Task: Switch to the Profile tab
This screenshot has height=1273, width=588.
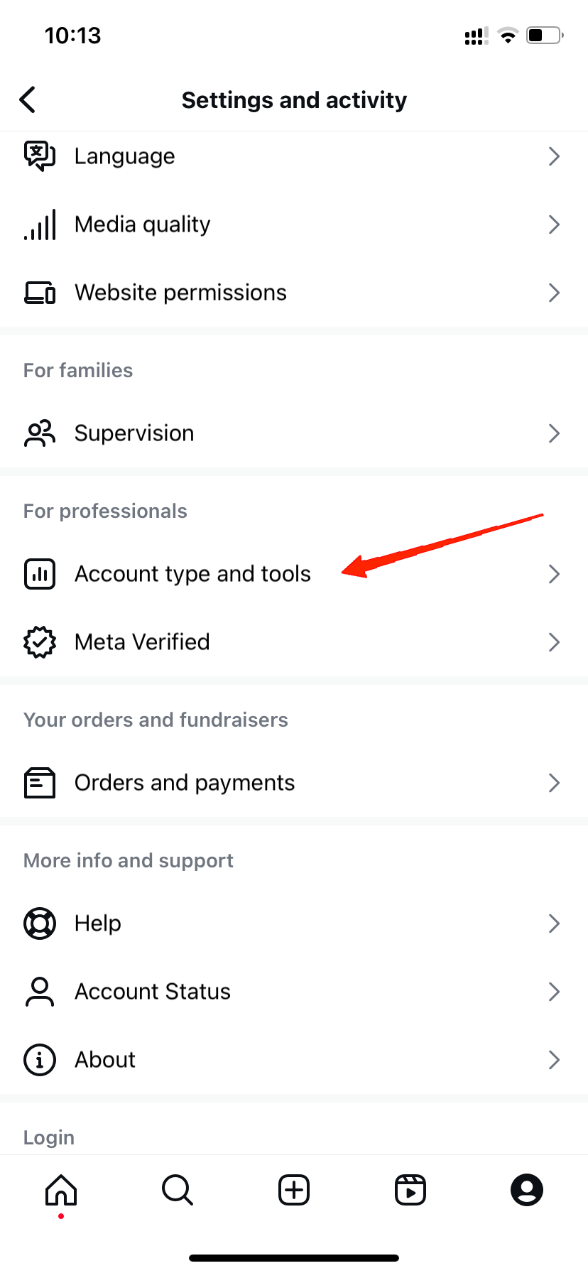Action: coord(526,1190)
